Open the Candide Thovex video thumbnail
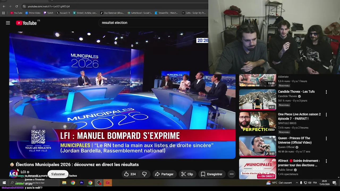Screen dimensions: 340x191 [258, 99]
